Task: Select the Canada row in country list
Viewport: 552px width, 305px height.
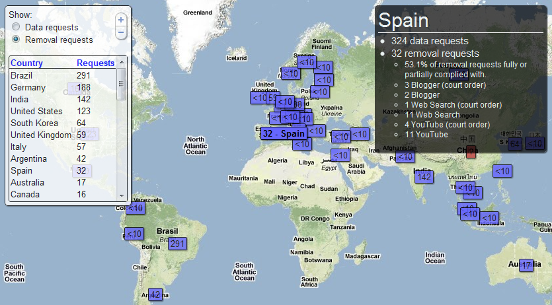Action: tap(63, 195)
